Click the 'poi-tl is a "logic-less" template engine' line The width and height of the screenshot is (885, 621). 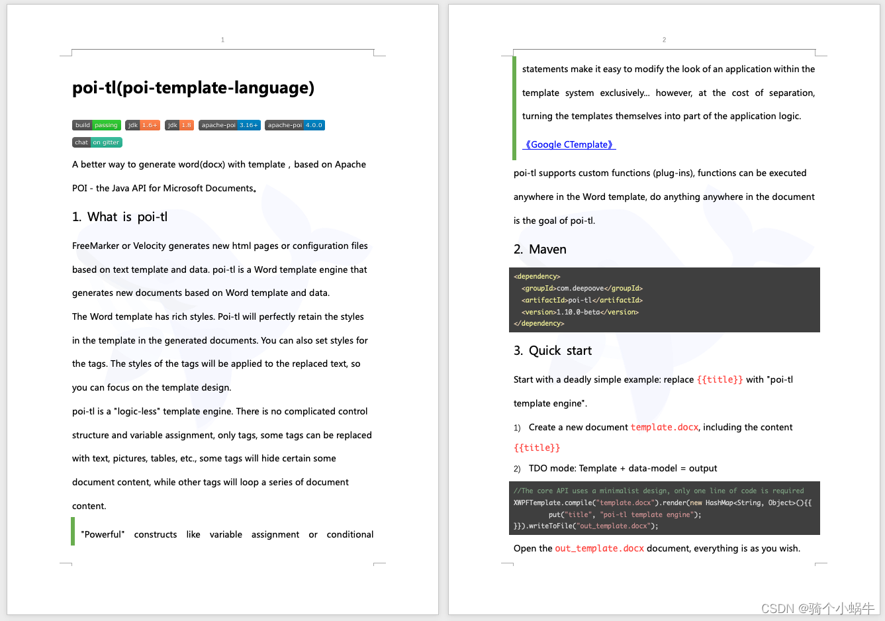tap(220, 411)
